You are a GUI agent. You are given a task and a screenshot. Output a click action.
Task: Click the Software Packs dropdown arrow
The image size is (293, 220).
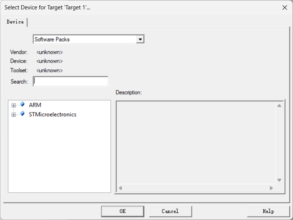tap(140, 39)
